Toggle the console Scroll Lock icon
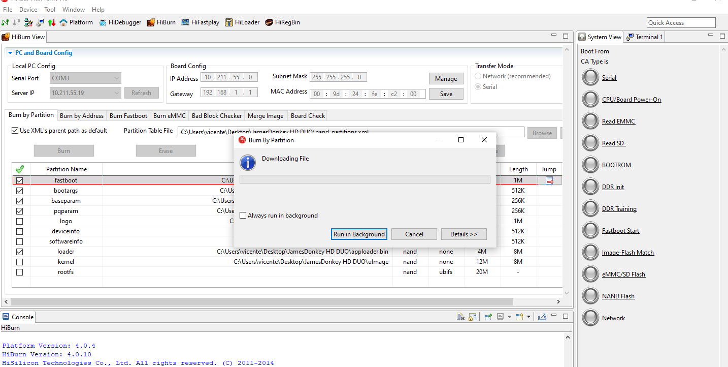728x367 pixels. pos(472,317)
